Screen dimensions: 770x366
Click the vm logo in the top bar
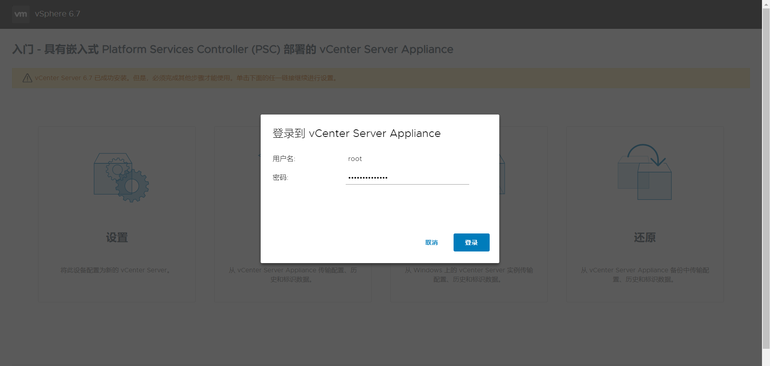(21, 14)
